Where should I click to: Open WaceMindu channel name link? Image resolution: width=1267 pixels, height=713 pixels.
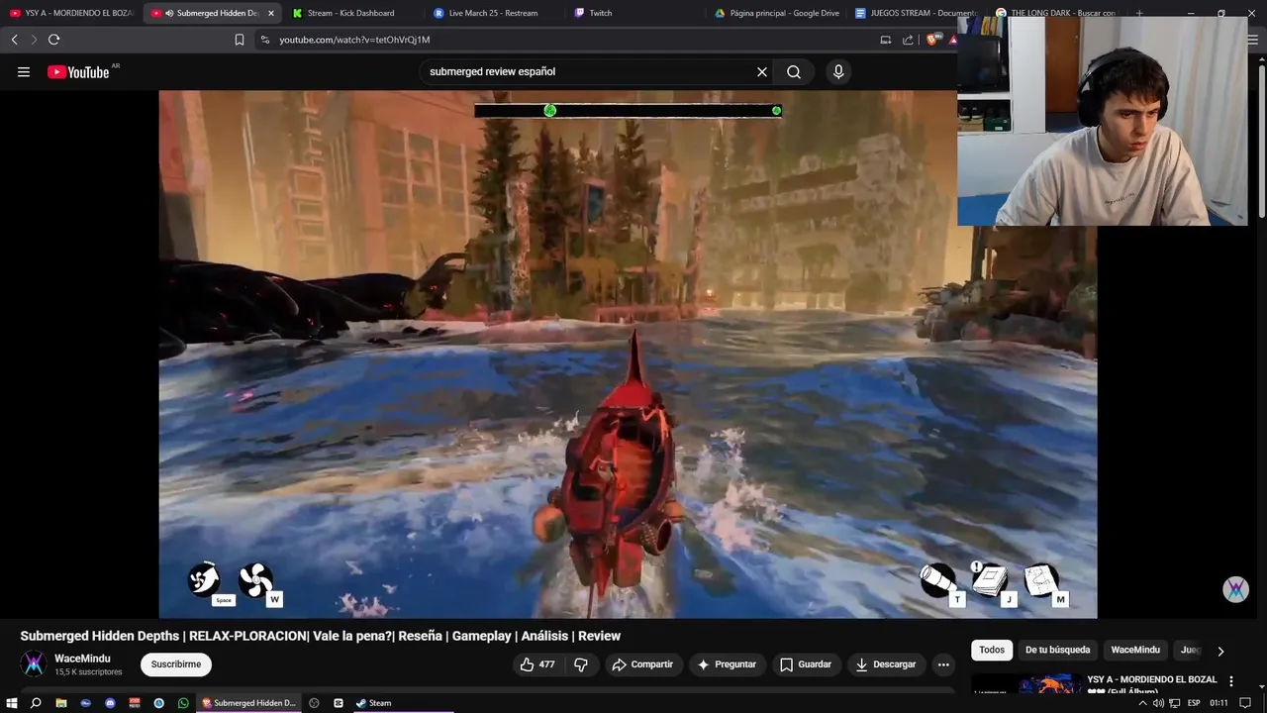click(82, 659)
